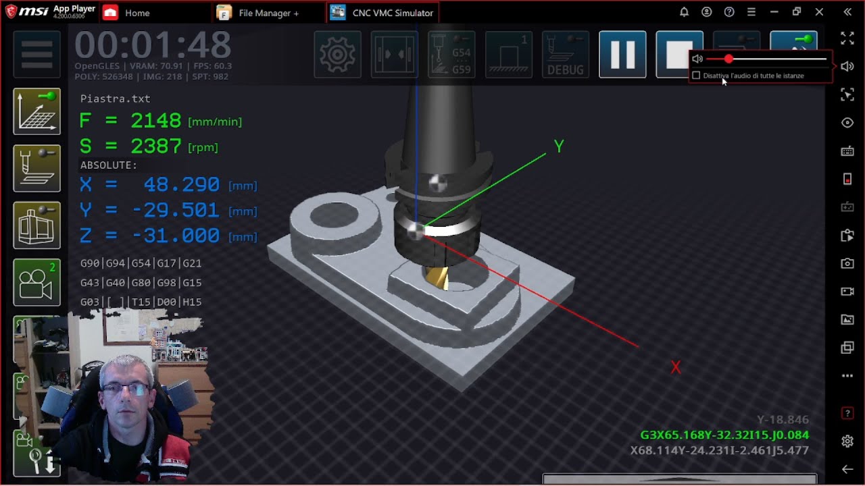Click the machine door open/close icon
This screenshot has width=865, height=486.
point(394,55)
